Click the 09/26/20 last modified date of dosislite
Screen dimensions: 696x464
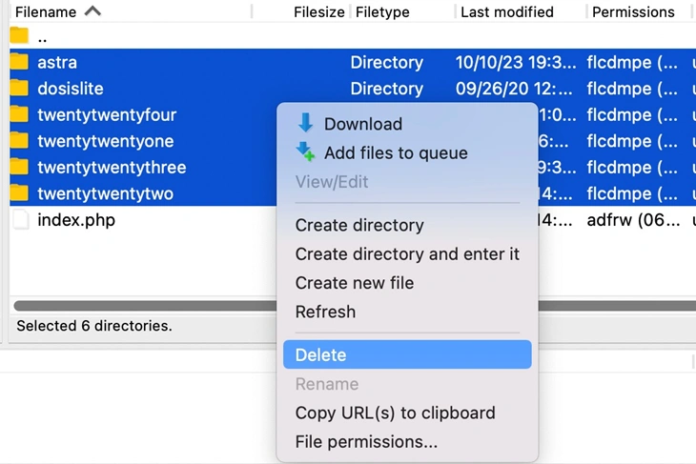pyautogui.click(x=514, y=89)
